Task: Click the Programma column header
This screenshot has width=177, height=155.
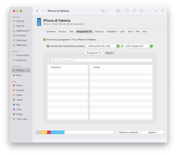Action: tap(68, 67)
